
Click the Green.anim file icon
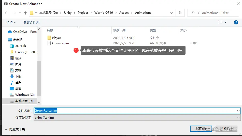coord(49,43)
